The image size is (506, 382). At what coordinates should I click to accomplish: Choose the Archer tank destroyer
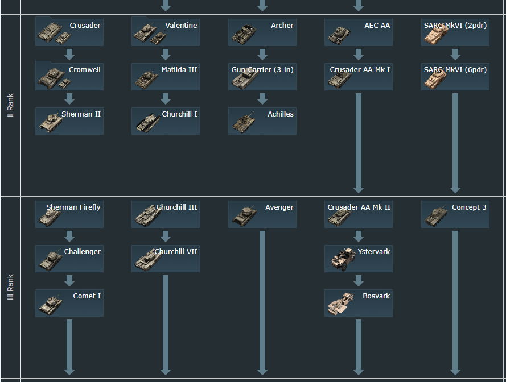click(x=262, y=32)
